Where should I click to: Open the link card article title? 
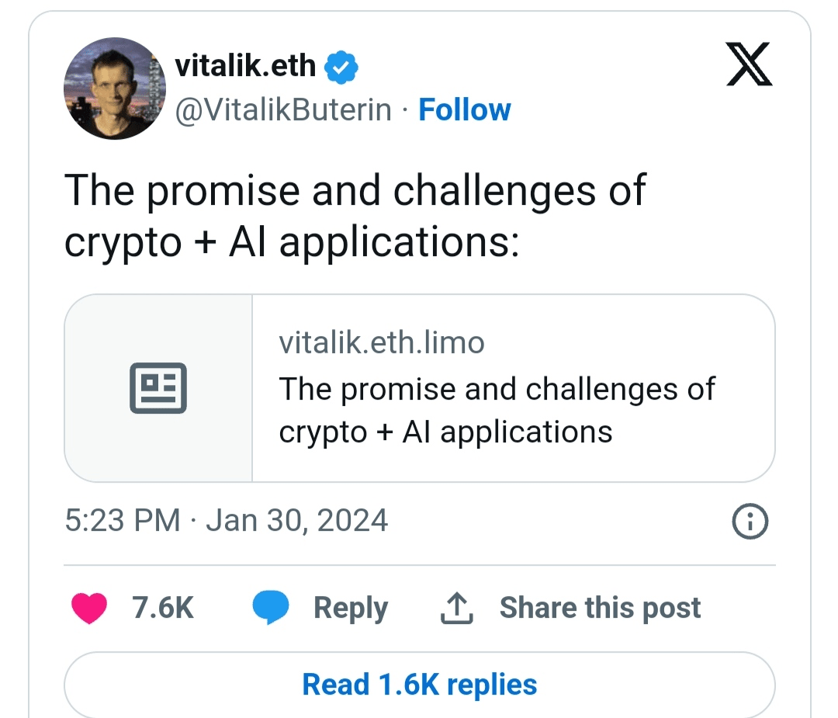tap(497, 410)
